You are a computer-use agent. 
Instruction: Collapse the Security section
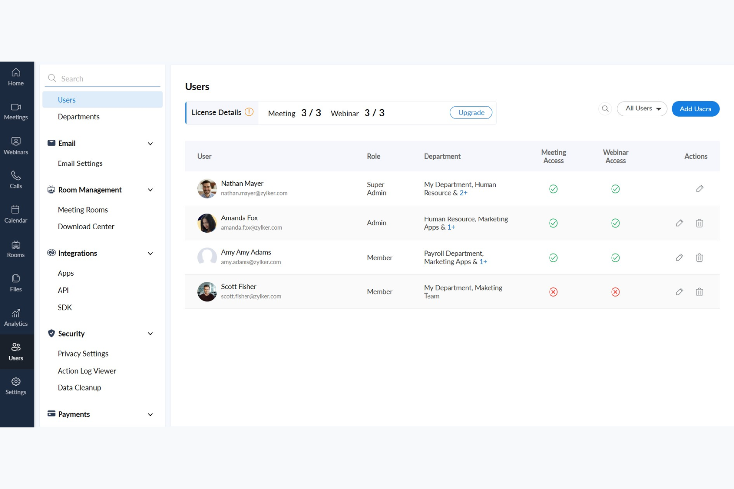coord(150,333)
